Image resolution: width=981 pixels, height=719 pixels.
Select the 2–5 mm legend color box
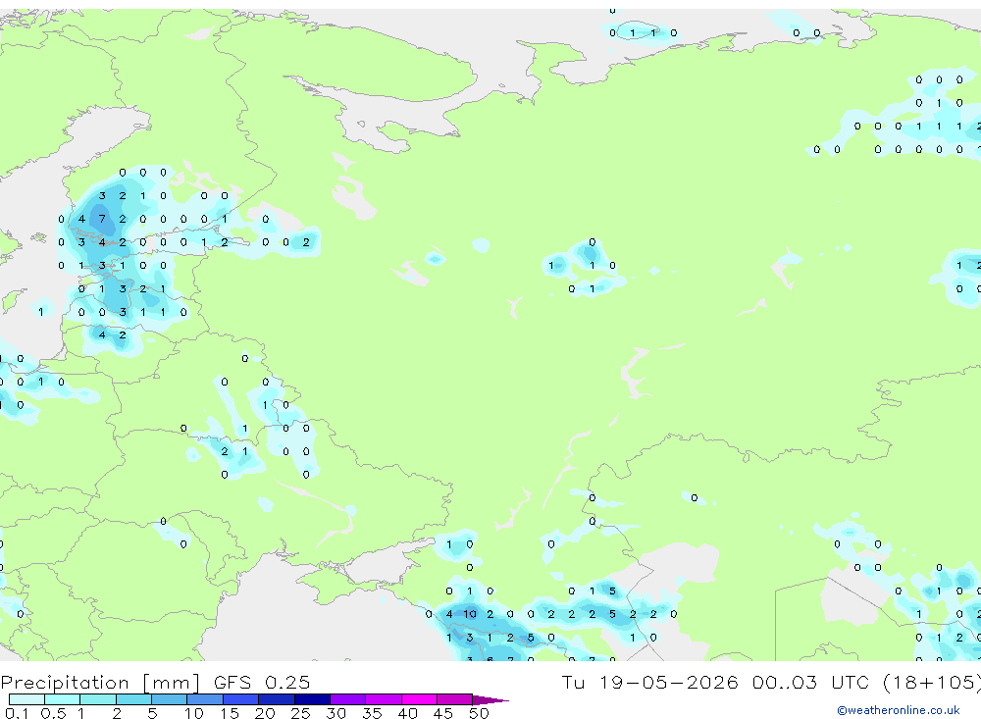pos(133,699)
